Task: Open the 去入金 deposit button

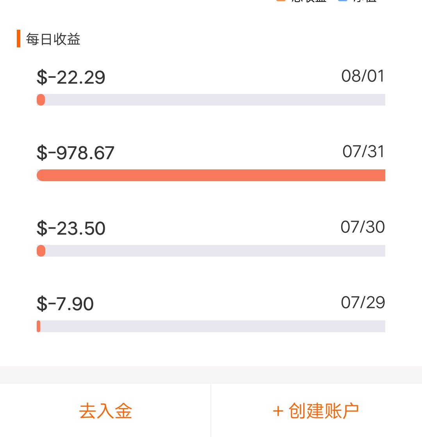Action: (x=105, y=410)
